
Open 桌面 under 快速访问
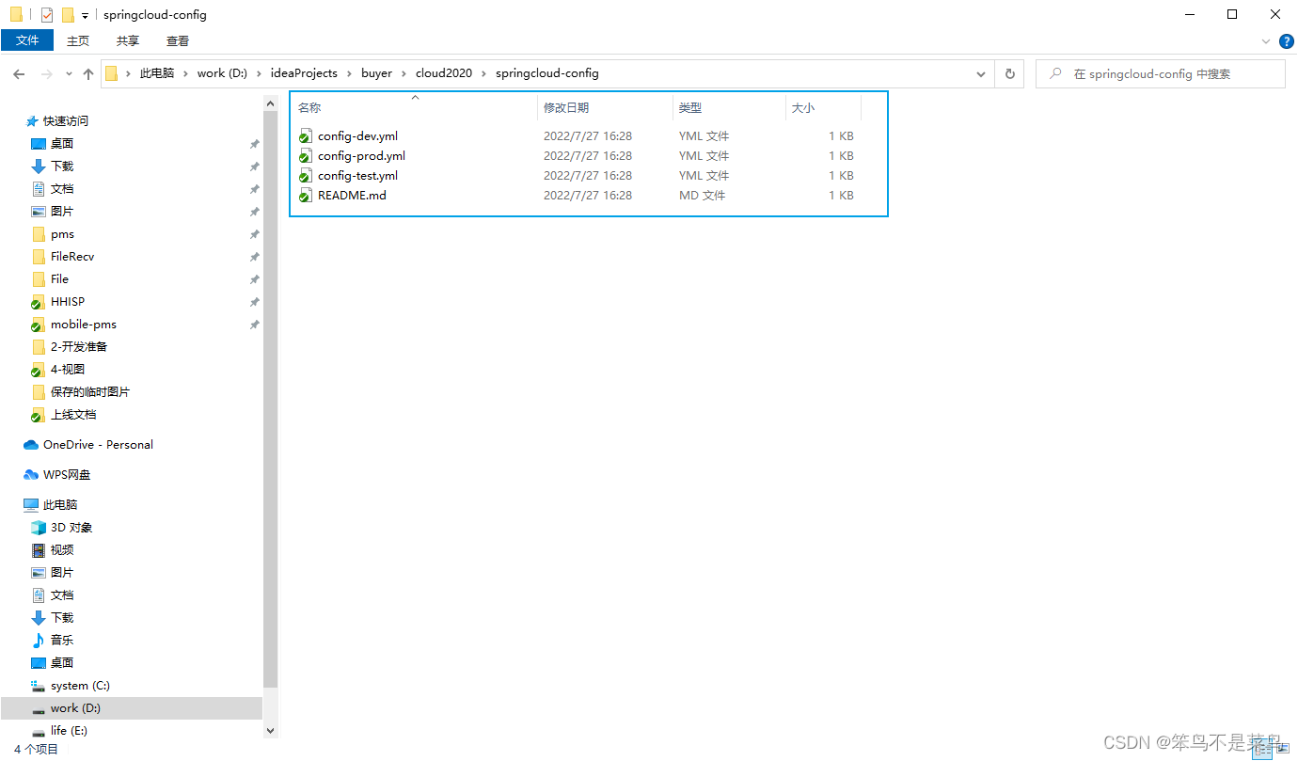point(62,144)
